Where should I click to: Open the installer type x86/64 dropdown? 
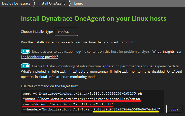click(66, 32)
